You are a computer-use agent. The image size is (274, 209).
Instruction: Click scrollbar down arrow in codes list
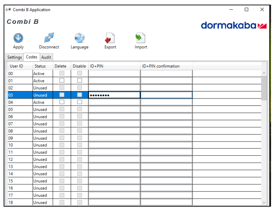pyautogui.click(x=264, y=202)
